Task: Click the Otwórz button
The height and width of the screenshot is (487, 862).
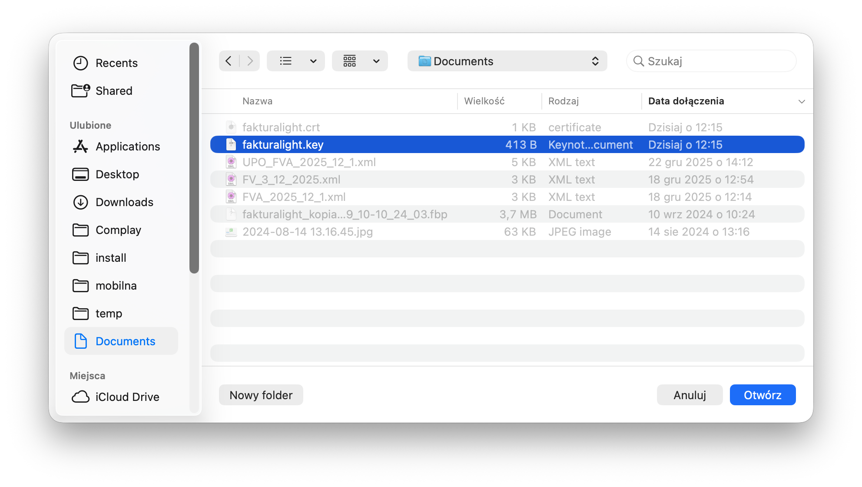Action: 763,395
